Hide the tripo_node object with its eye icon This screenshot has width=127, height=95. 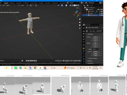pyautogui.click(x=100, y=15)
